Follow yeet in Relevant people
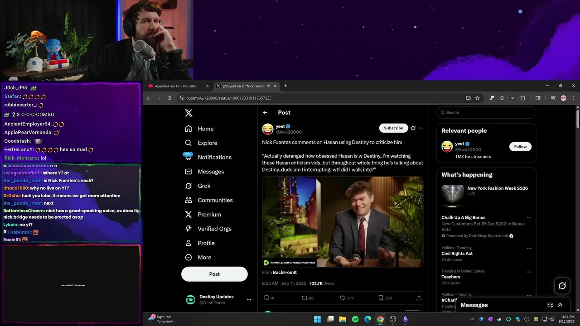This screenshot has height=326, width=580. [x=520, y=147]
